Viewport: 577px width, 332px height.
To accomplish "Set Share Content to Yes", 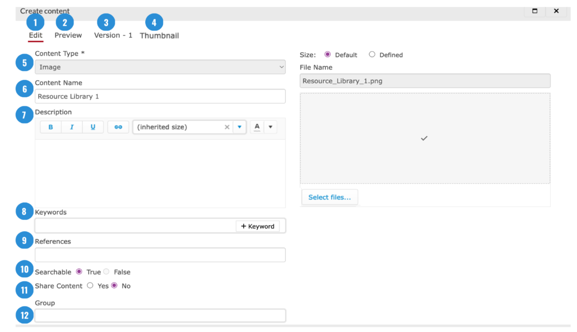I will click(x=90, y=285).
